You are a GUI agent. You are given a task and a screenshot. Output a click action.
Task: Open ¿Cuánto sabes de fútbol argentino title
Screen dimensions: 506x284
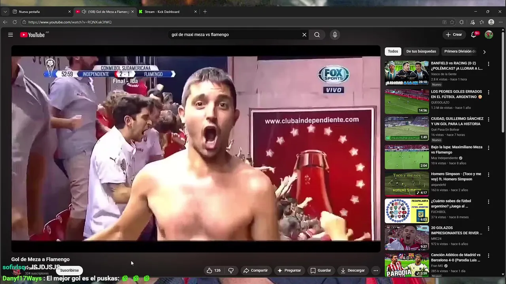[451, 204]
